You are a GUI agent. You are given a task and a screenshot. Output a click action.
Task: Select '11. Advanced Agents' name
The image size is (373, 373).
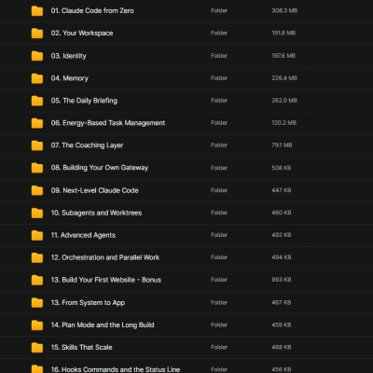(x=83, y=235)
